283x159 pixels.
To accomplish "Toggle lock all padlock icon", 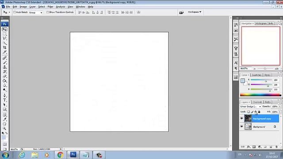I will click(x=259, y=112).
